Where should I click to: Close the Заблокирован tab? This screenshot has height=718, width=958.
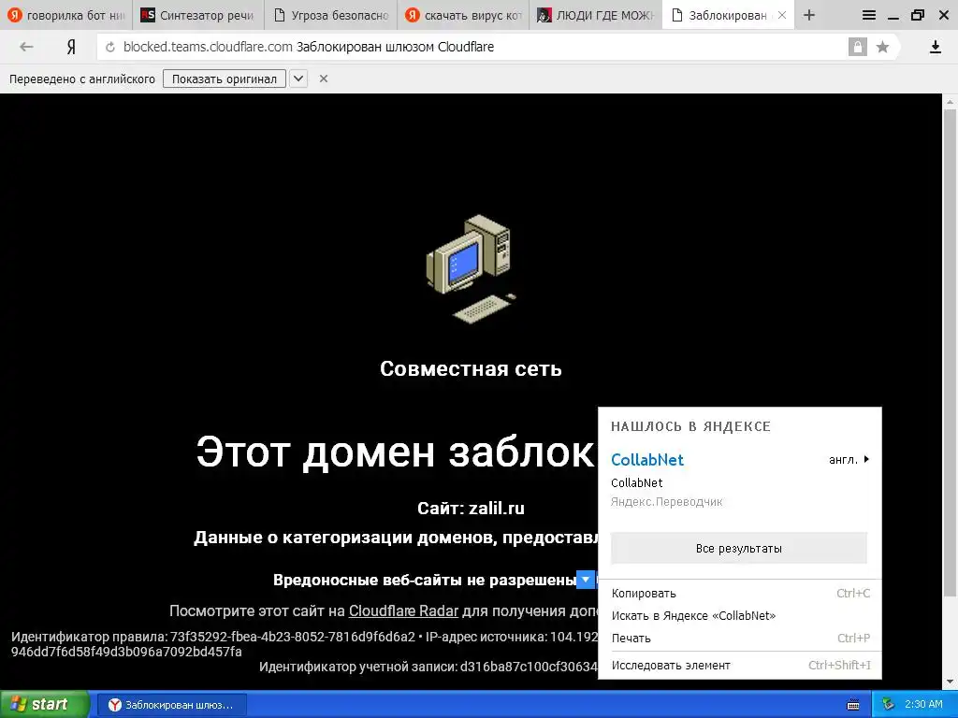coord(782,15)
